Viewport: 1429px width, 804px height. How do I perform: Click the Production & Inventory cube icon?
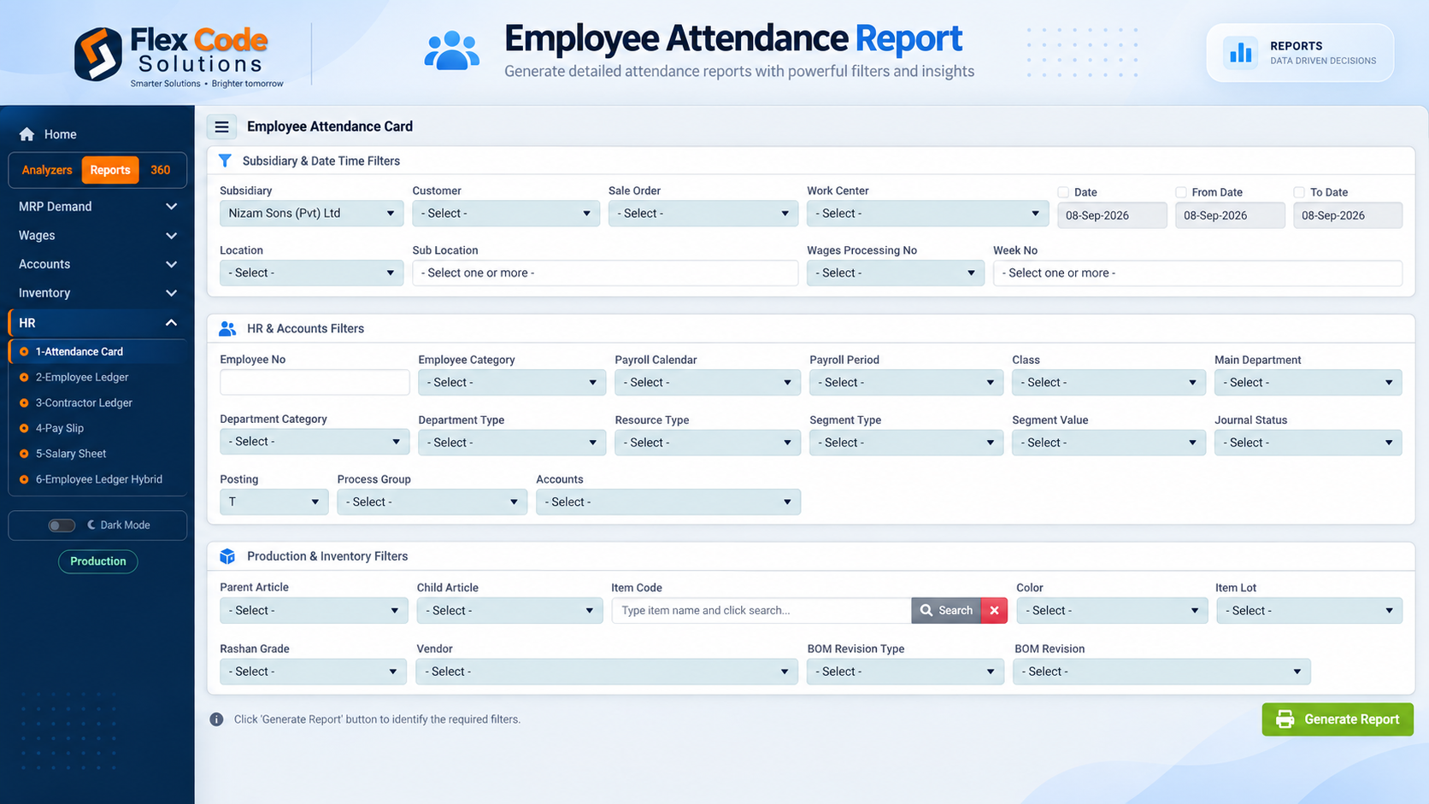[x=227, y=556]
